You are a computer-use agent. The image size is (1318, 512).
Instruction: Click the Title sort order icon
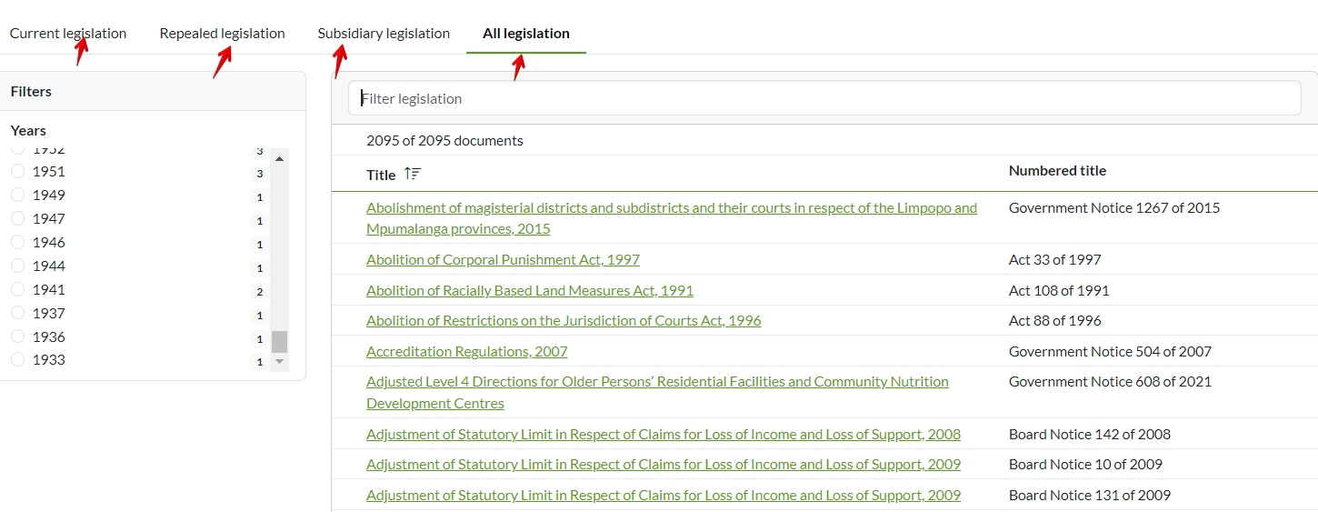click(413, 174)
